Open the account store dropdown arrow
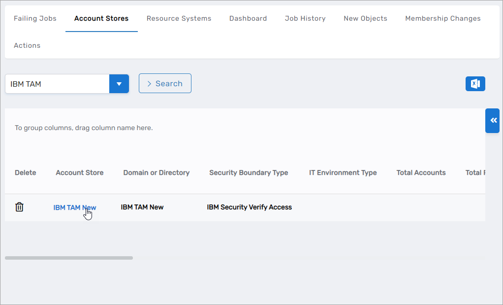 point(119,84)
